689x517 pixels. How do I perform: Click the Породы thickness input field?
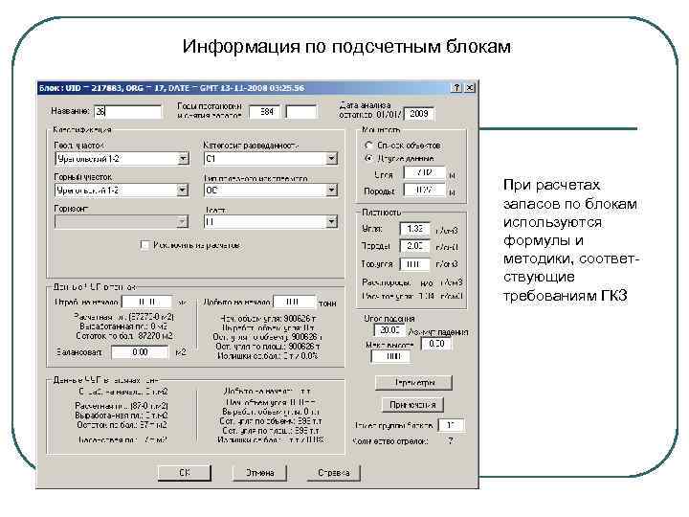pos(425,191)
